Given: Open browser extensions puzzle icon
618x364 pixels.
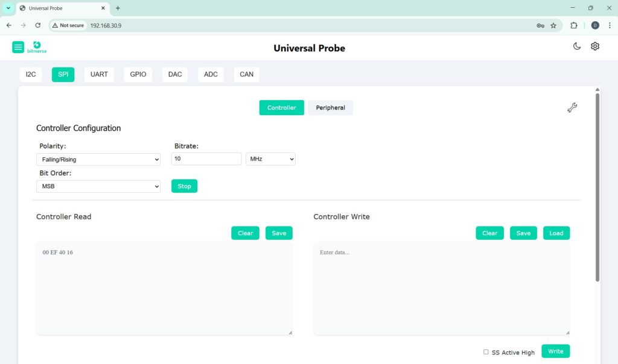Looking at the screenshot, I should point(574,25).
